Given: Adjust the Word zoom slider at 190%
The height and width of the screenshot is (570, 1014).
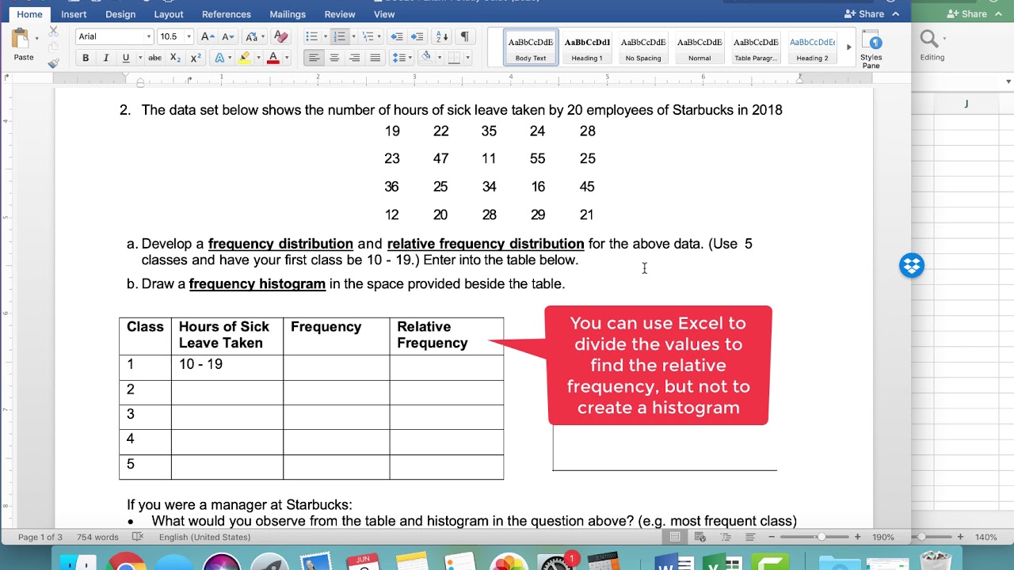Looking at the screenshot, I should 821,537.
